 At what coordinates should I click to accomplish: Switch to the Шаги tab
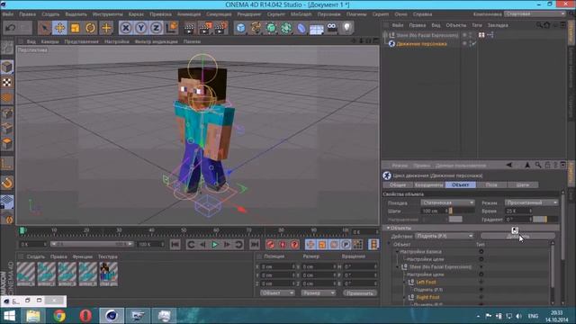click(522, 184)
